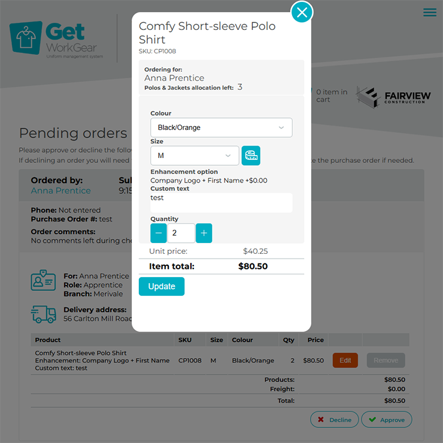Click the Custom text field

221,202
